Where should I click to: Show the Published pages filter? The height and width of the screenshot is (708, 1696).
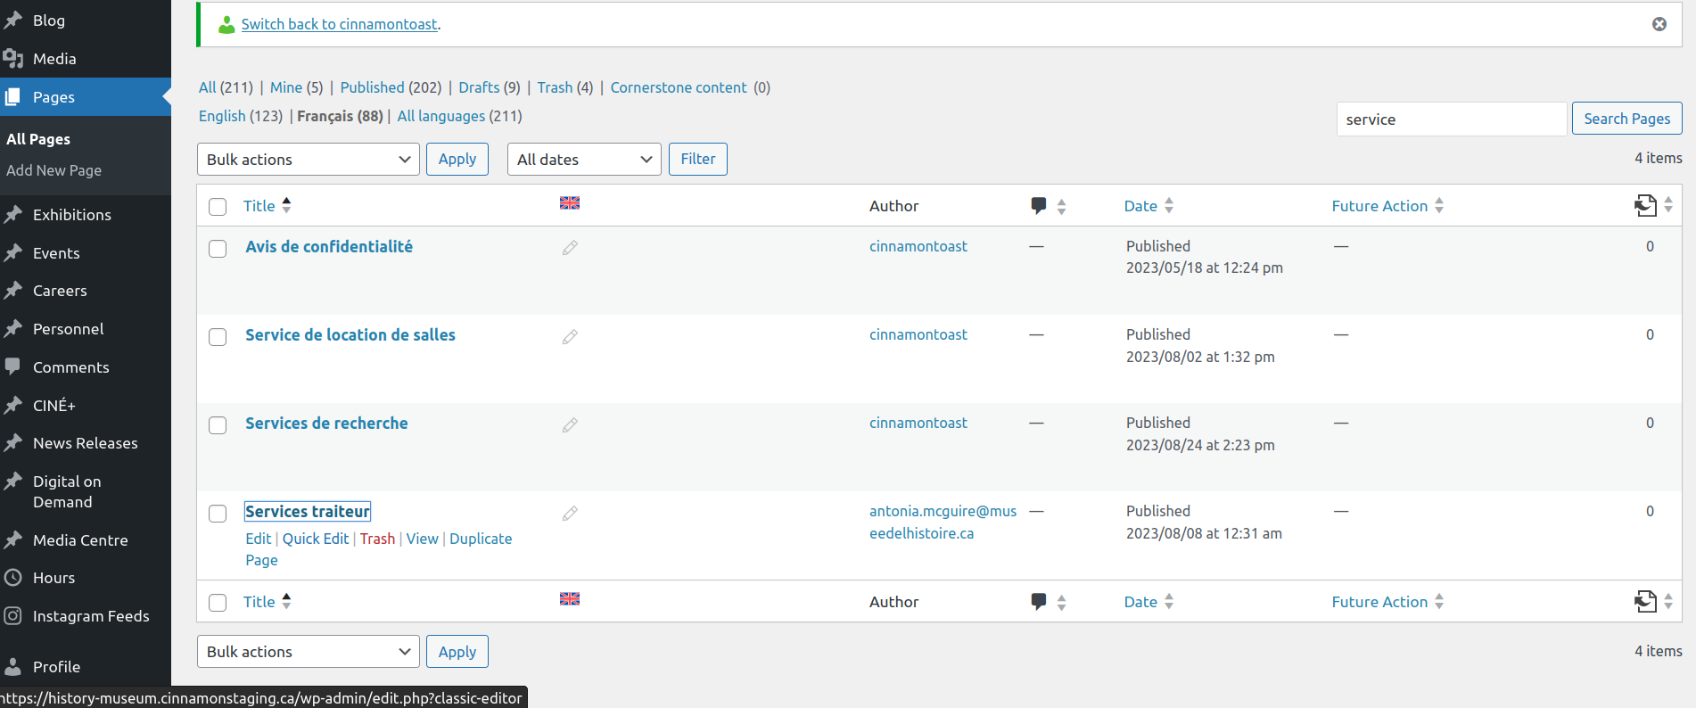(373, 87)
